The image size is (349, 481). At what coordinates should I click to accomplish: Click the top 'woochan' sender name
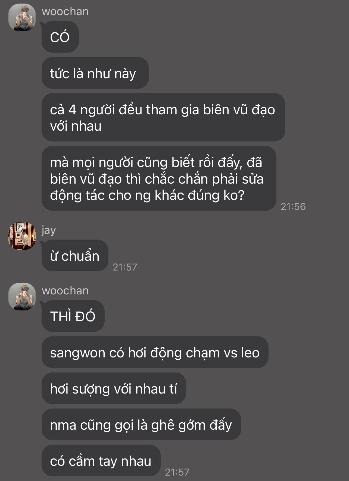(65, 12)
